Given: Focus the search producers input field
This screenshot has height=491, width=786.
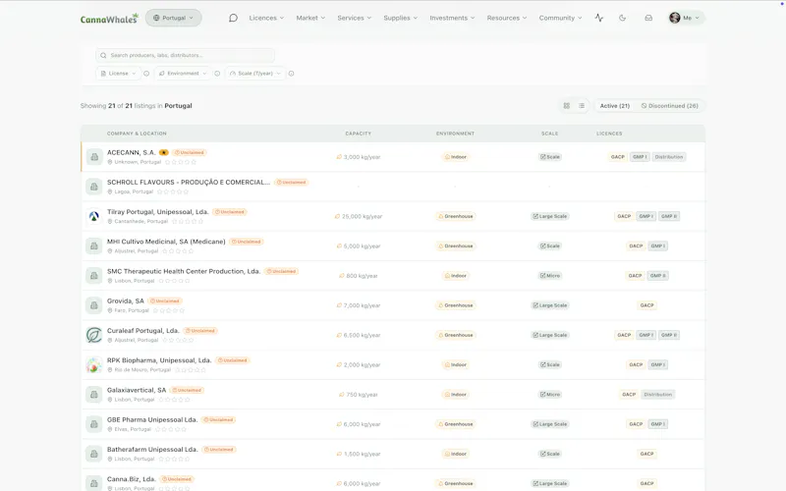Looking at the screenshot, I should tap(185, 55).
